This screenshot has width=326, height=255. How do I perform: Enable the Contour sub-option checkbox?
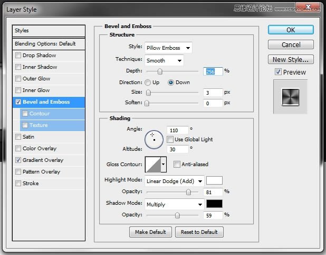click(25, 113)
